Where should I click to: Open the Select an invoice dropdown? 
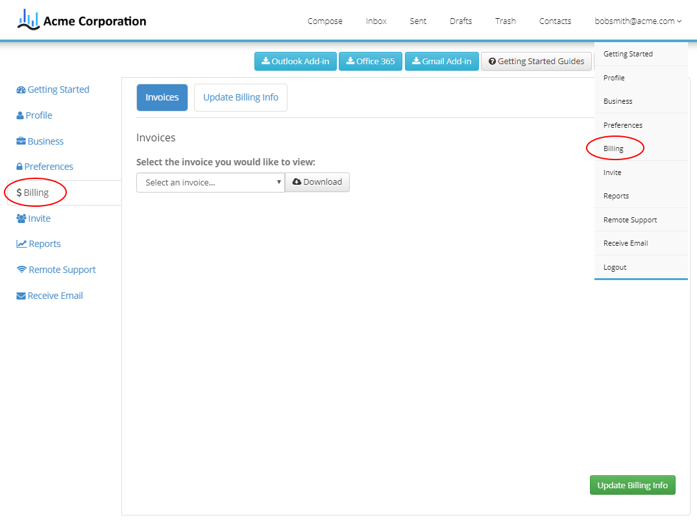210,182
